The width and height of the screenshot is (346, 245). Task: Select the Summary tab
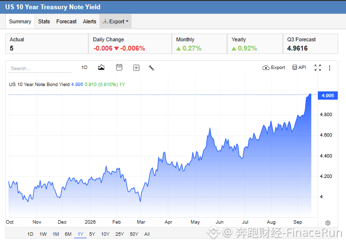20,21
